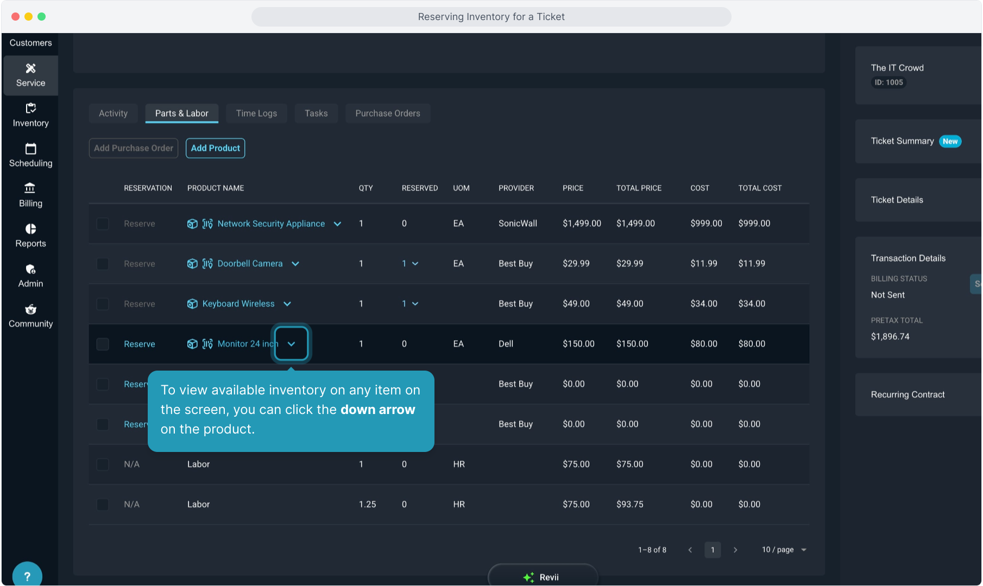Image resolution: width=983 pixels, height=586 pixels.
Task: Switch to the Time Logs tab
Action: pos(256,113)
